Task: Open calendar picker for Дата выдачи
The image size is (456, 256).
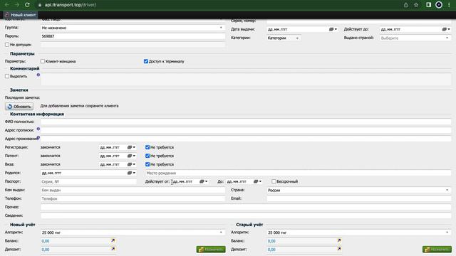Action: coord(333,29)
